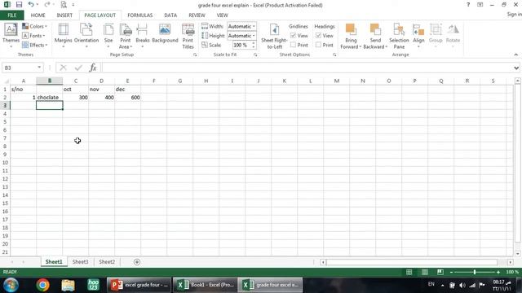Switch to FORMULAS ribbon tab
The width and height of the screenshot is (522, 293).
(x=139, y=15)
